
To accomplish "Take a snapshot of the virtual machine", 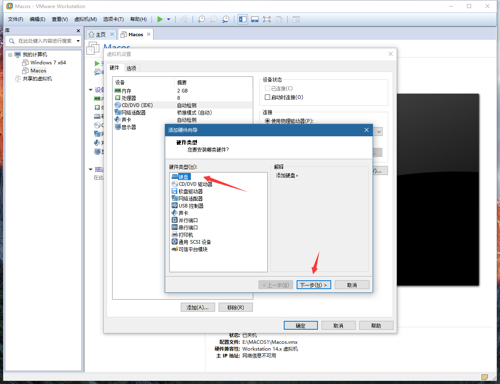I will [201, 19].
